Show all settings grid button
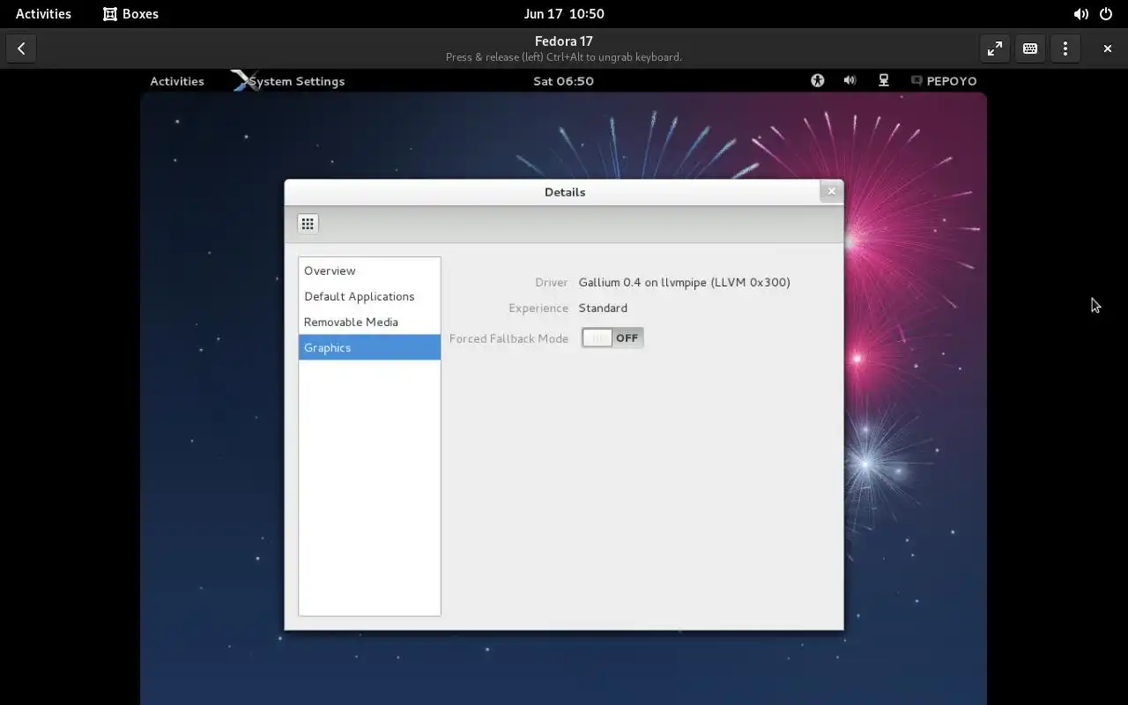The image size is (1128, 705). click(x=308, y=224)
